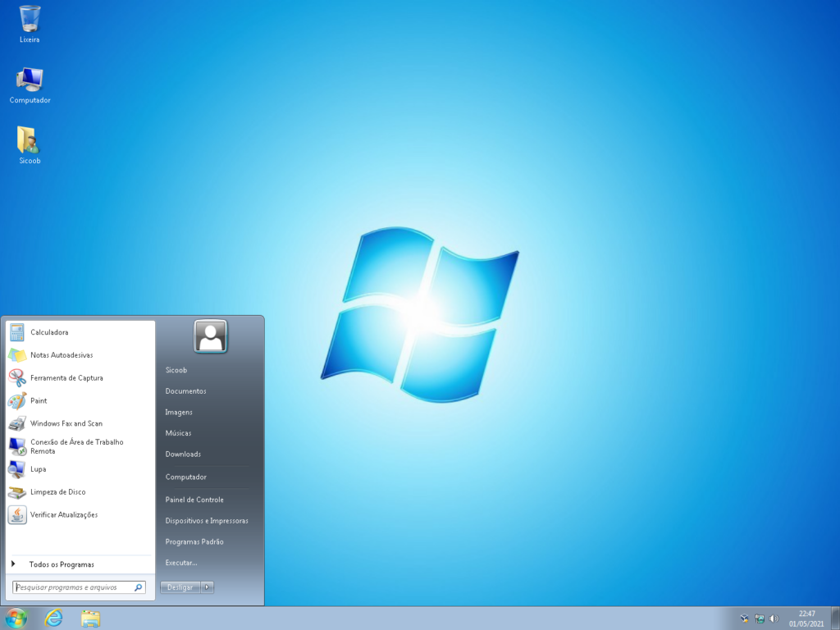
Task: Select the Verificar Atualizações label
Action: [x=64, y=515]
